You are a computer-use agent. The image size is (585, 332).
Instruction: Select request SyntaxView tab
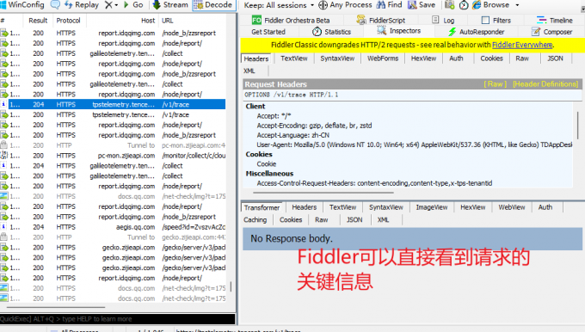pyautogui.click(x=337, y=58)
